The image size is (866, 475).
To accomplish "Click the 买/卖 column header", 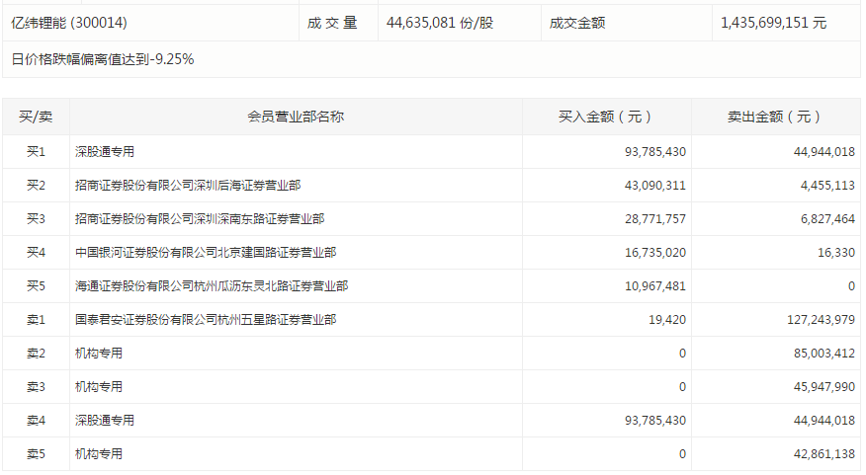I will 36,117.
